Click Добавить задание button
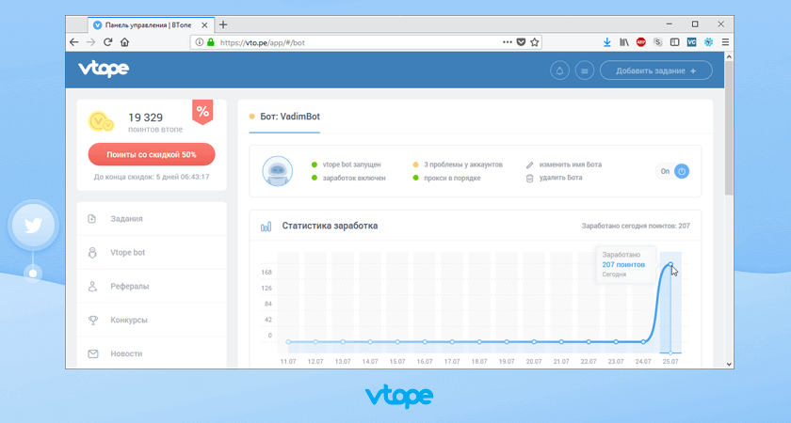The image size is (791, 423). (655, 70)
